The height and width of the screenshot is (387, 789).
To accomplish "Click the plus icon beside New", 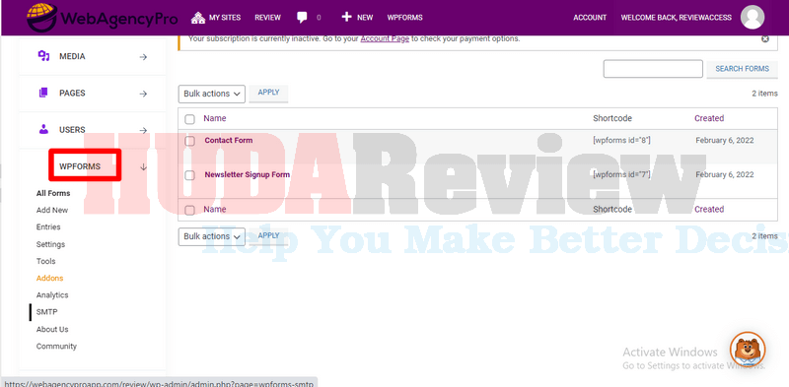I will point(346,17).
